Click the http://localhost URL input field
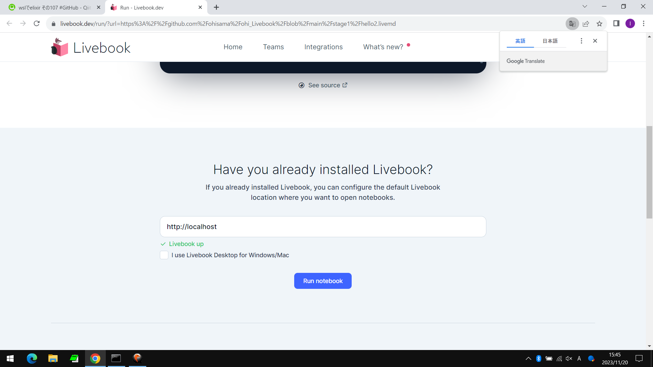This screenshot has height=367, width=653. 322,227
